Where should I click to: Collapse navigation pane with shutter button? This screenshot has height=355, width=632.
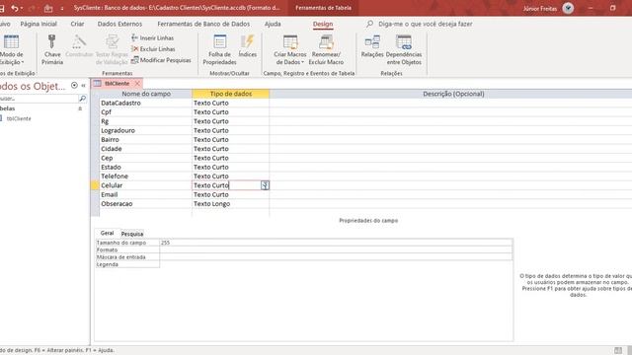(83, 86)
